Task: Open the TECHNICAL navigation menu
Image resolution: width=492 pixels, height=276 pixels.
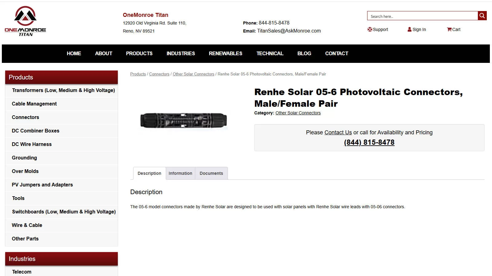Action: (270, 53)
